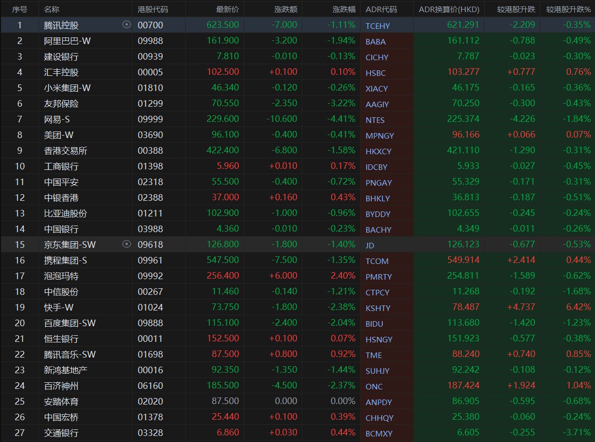
Task: Click the circle icon beside 京东集团-SW
Action: [127, 244]
